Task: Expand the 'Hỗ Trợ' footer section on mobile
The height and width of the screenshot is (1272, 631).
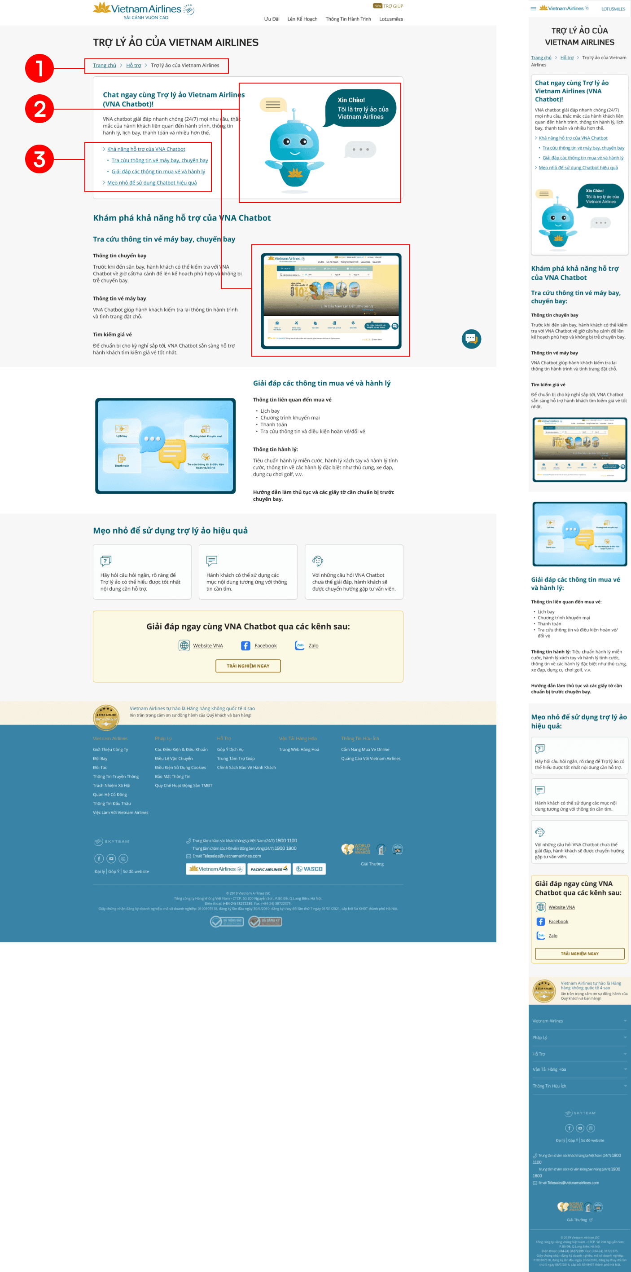Action: pyautogui.click(x=580, y=1054)
